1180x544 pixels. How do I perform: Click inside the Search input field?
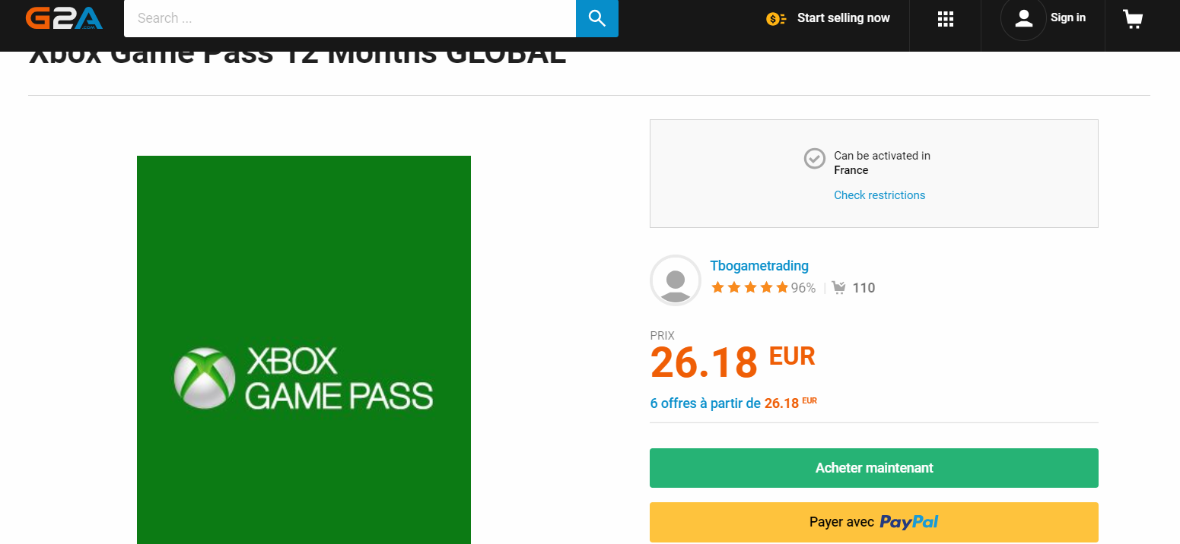click(x=350, y=18)
